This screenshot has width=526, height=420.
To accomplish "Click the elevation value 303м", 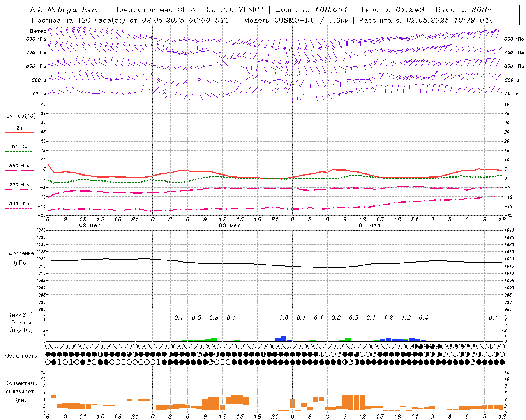I will coord(482,10).
